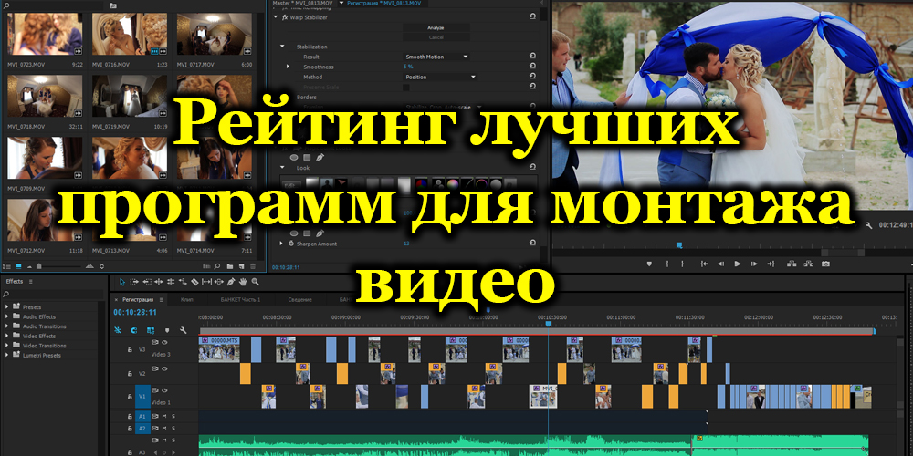The image size is (913, 456).
Task: Select the Track Select Forward tool
Action: point(134,282)
